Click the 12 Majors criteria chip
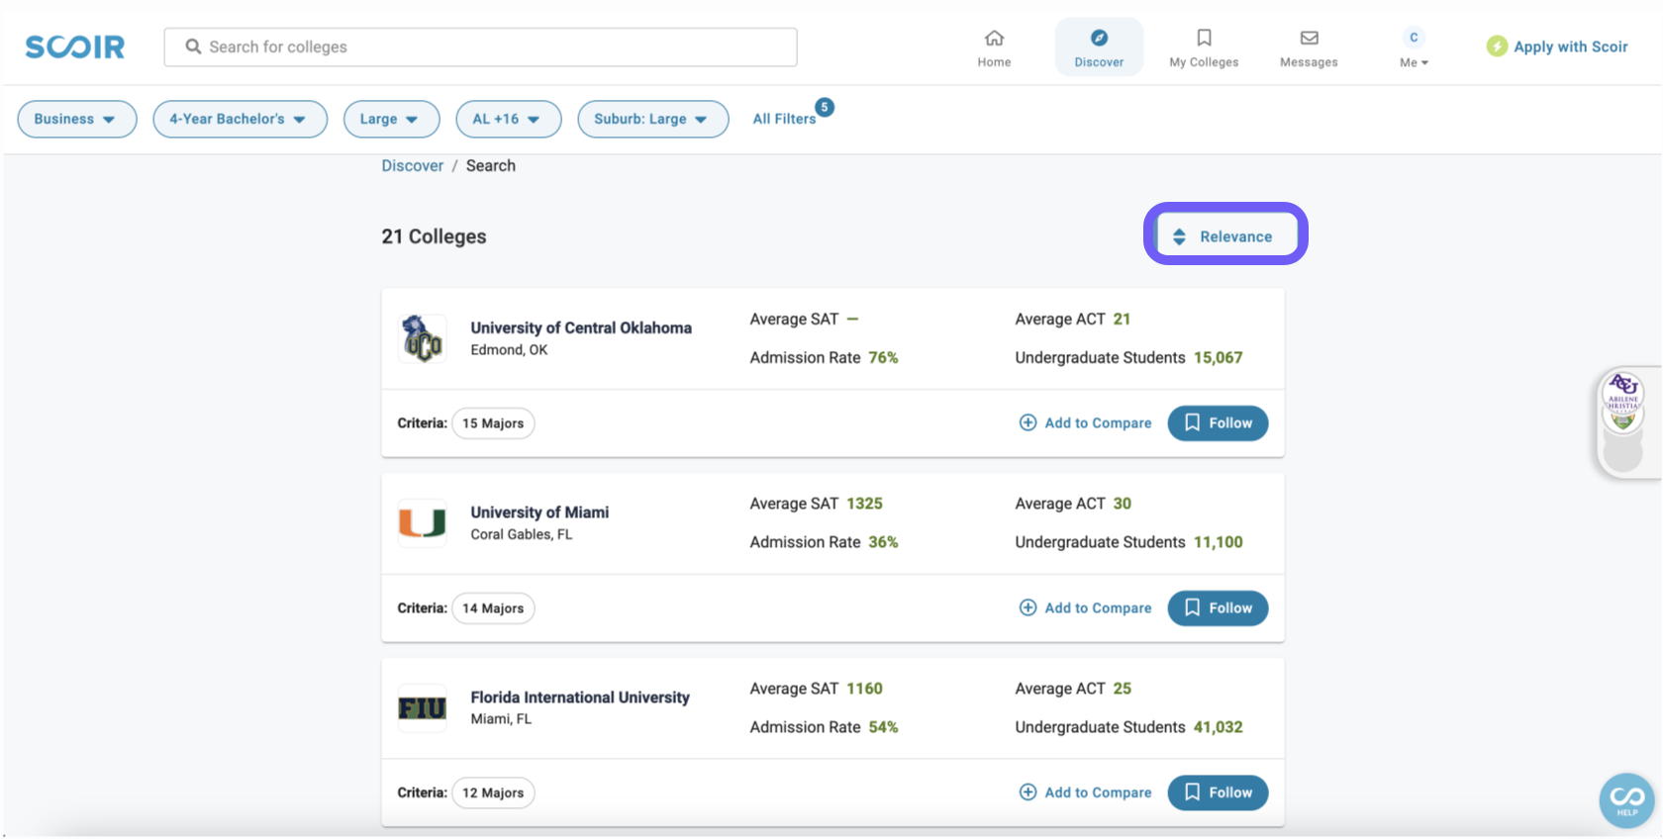The width and height of the screenshot is (1663, 839). click(x=493, y=792)
